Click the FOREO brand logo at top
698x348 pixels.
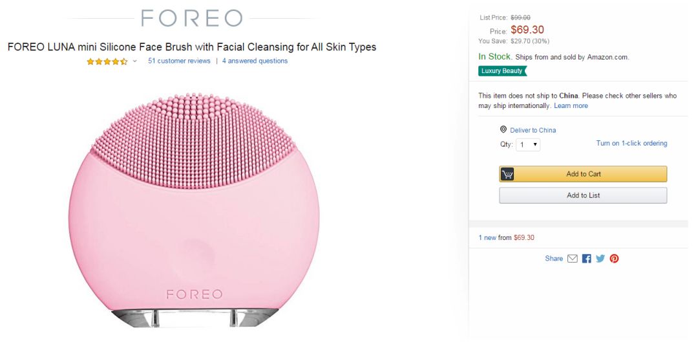[x=192, y=18]
